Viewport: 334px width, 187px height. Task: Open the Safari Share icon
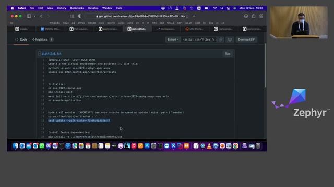point(254,16)
